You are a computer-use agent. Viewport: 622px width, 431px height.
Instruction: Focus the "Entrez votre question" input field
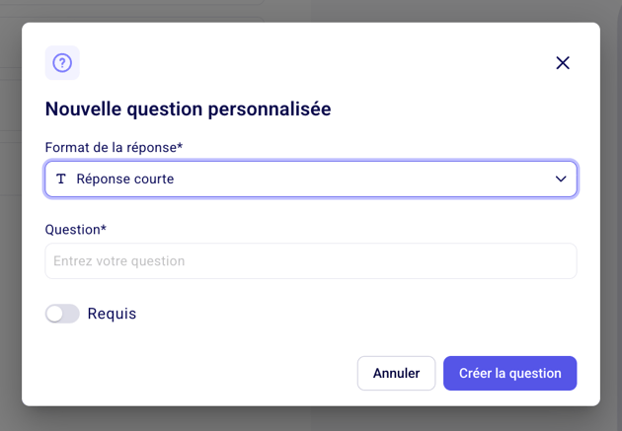(x=311, y=261)
